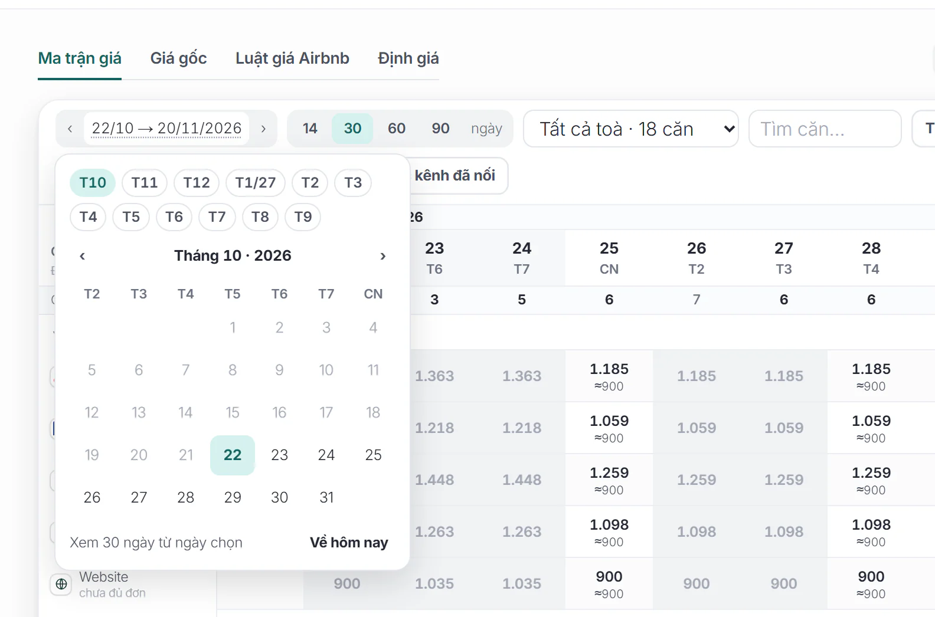Show previous month in calendar popup
The width and height of the screenshot is (935, 617).
point(83,256)
